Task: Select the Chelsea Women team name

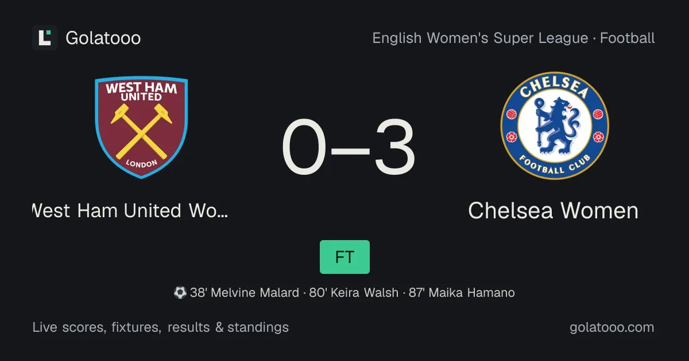Action: coord(553,211)
